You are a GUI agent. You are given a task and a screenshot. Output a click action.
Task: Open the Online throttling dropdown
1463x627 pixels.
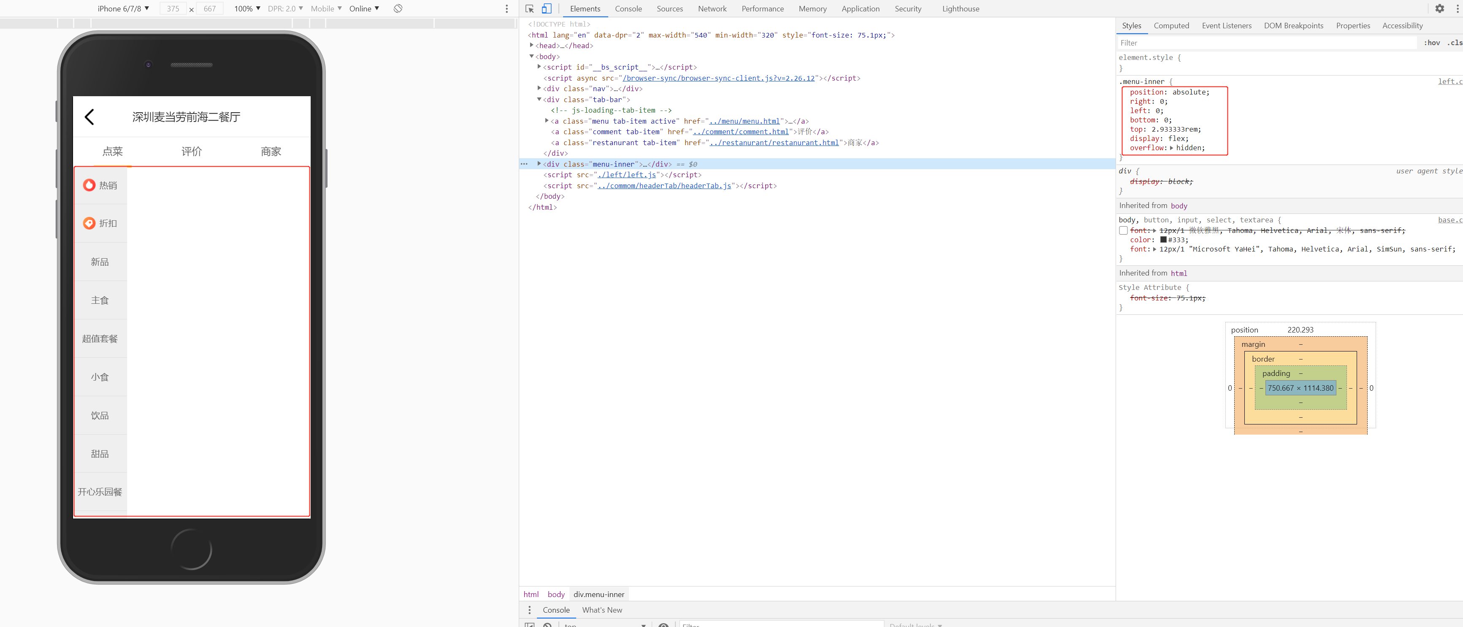click(x=364, y=8)
